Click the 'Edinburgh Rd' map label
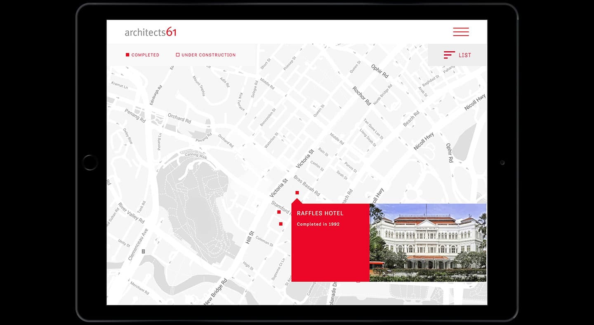The width and height of the screenshot is (594, 325). point(156,95)
